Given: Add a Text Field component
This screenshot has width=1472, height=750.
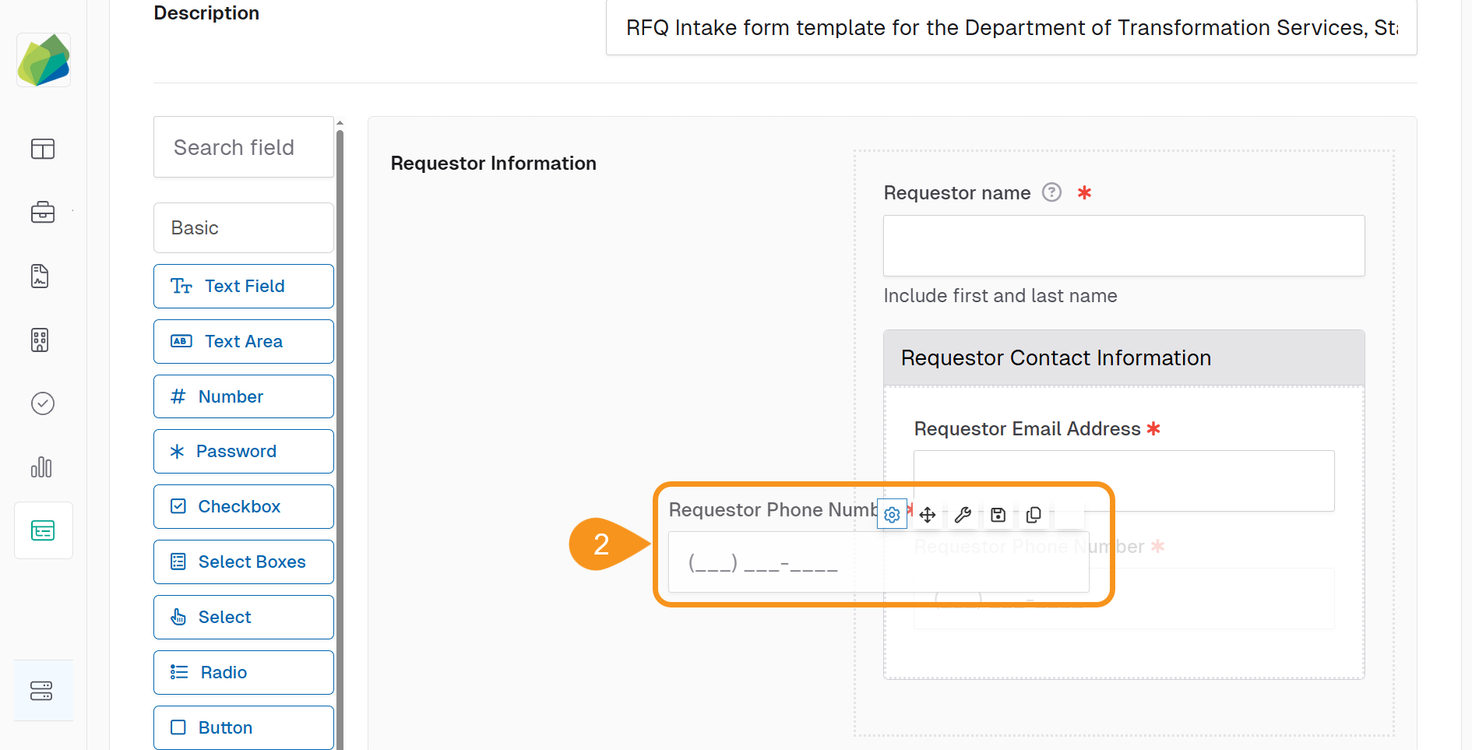Looking at the screenshot, I should 243,287.
